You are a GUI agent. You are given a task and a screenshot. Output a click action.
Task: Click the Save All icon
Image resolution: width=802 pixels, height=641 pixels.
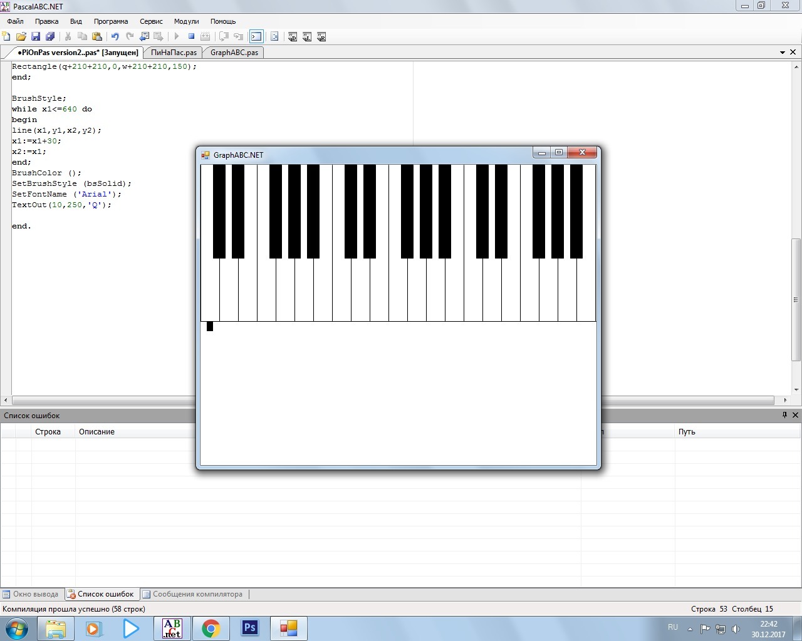click(50, 37)
